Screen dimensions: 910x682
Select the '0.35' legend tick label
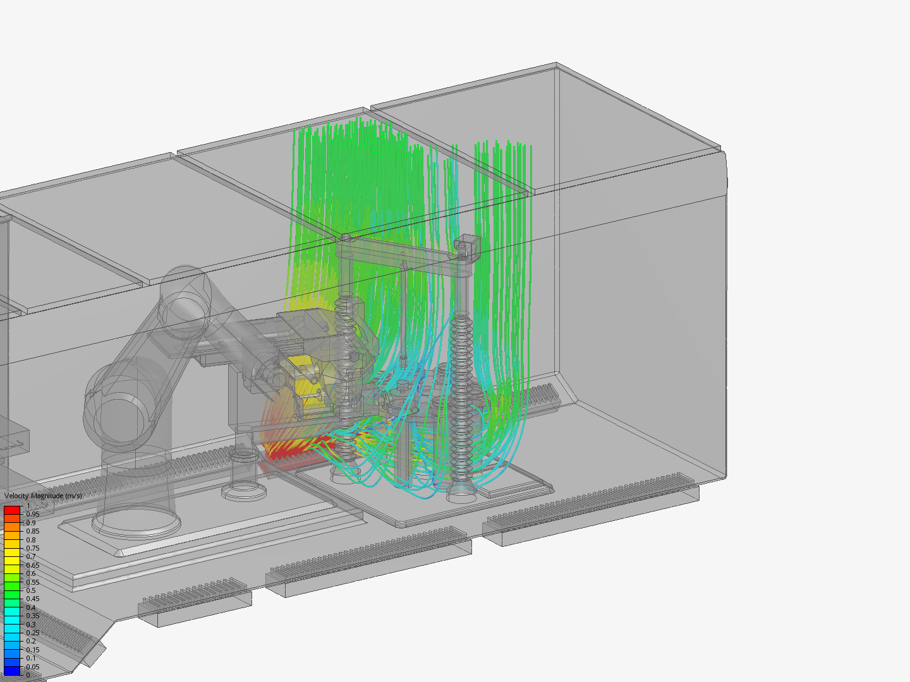click(32, 616)
